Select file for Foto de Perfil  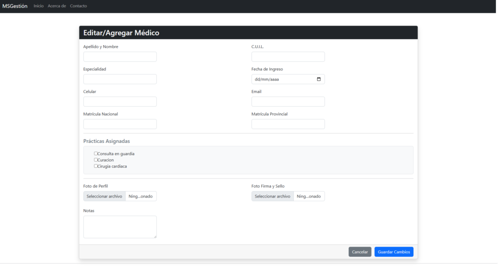pyautogui.click(x=105, y=196)
